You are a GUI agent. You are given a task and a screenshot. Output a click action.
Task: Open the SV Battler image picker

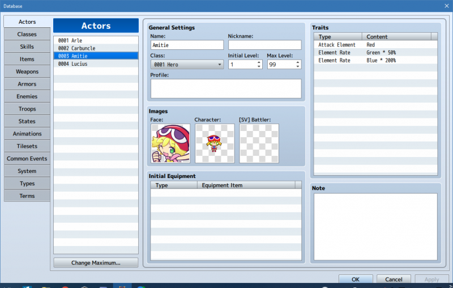coord(259,143)
